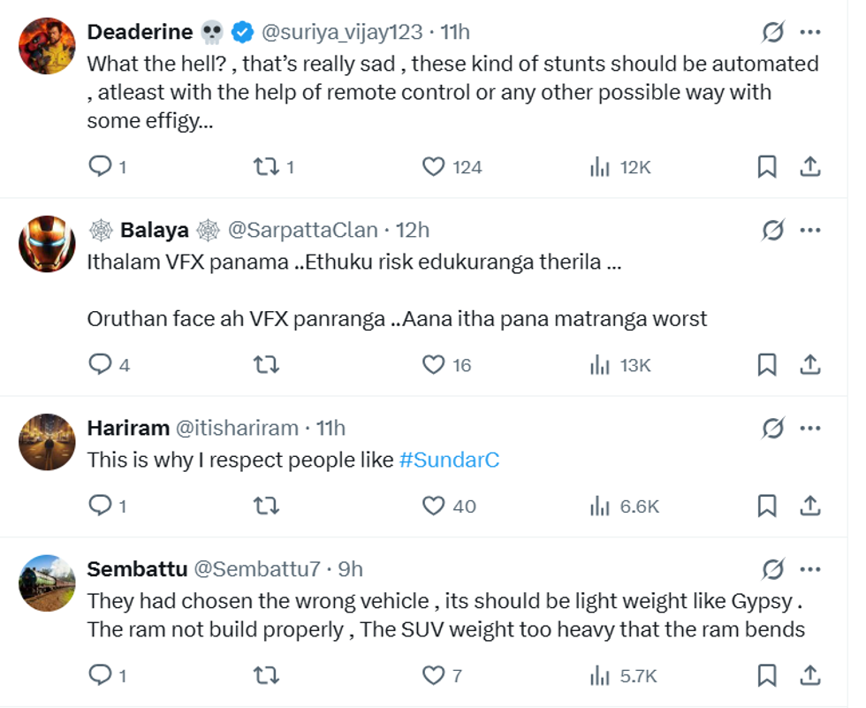Viewport: 866px width, 708px height.
Task: Like Balaya's tweet with 16 likes
Action: tap(433, 364)
